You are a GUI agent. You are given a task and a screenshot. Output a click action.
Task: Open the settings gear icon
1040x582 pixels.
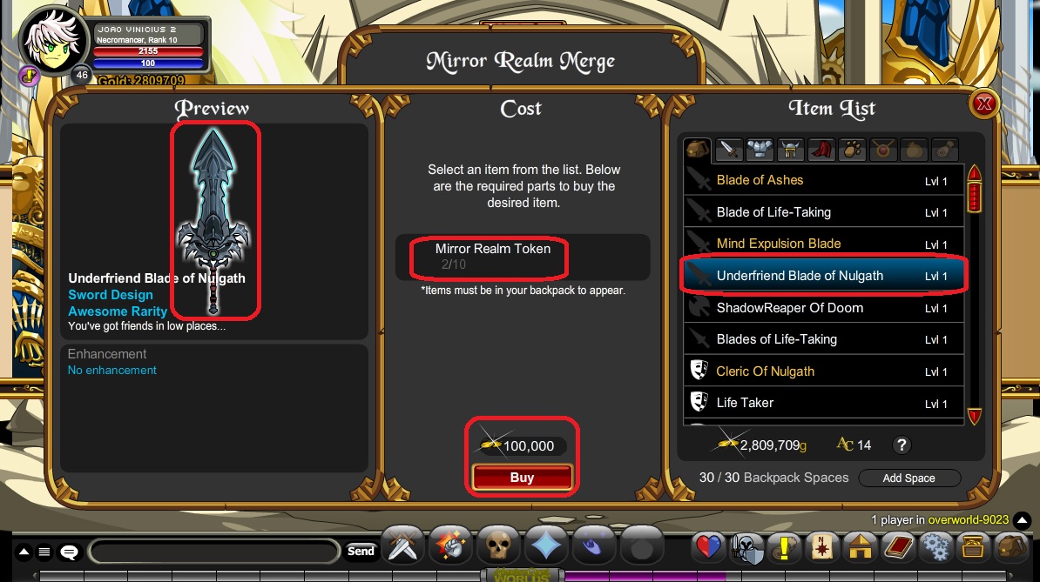pyautogui.click(x=935, y=547)
